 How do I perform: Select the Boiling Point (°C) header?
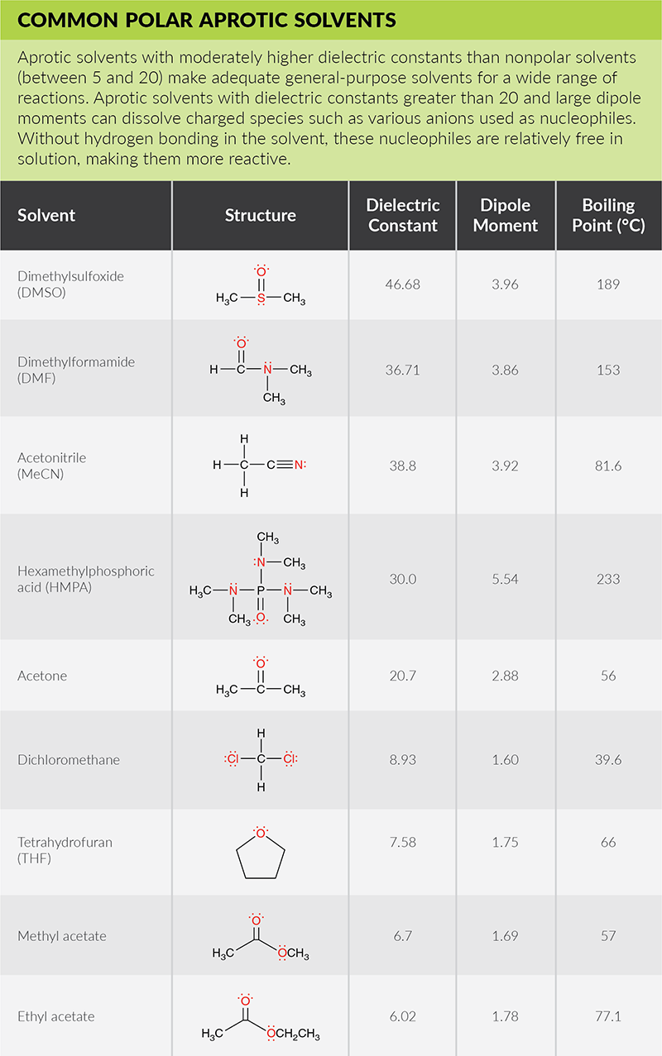point(608,215)
